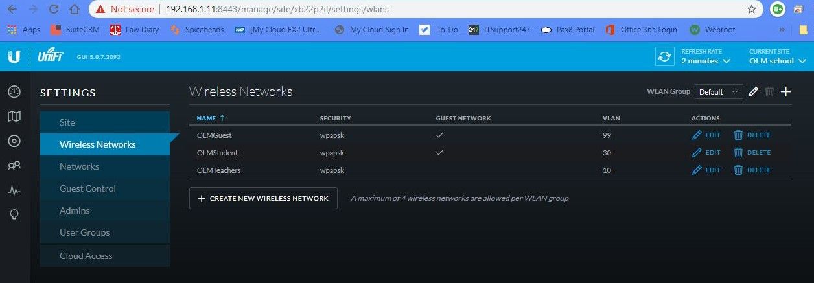The image size is (814, 283).
Task: Open the Clients icon in sidebar
Action: [14, 166]
